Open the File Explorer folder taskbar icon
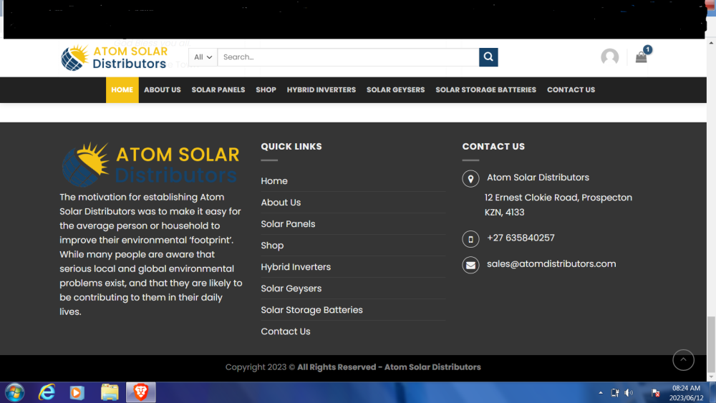The image size is (716, 403). (110, 392)
